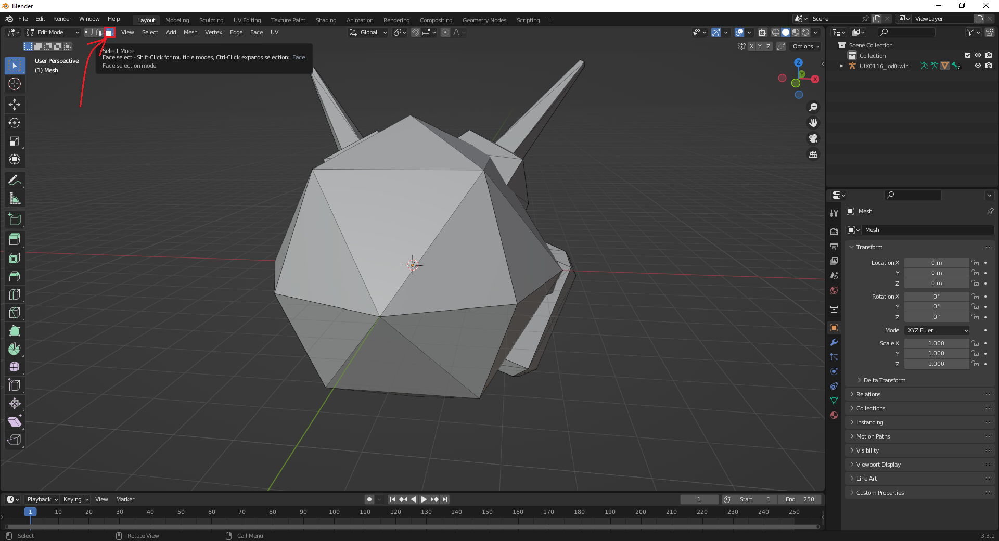
Task: Select the Cursor tool in left toolbar
Action: (15, 84)
